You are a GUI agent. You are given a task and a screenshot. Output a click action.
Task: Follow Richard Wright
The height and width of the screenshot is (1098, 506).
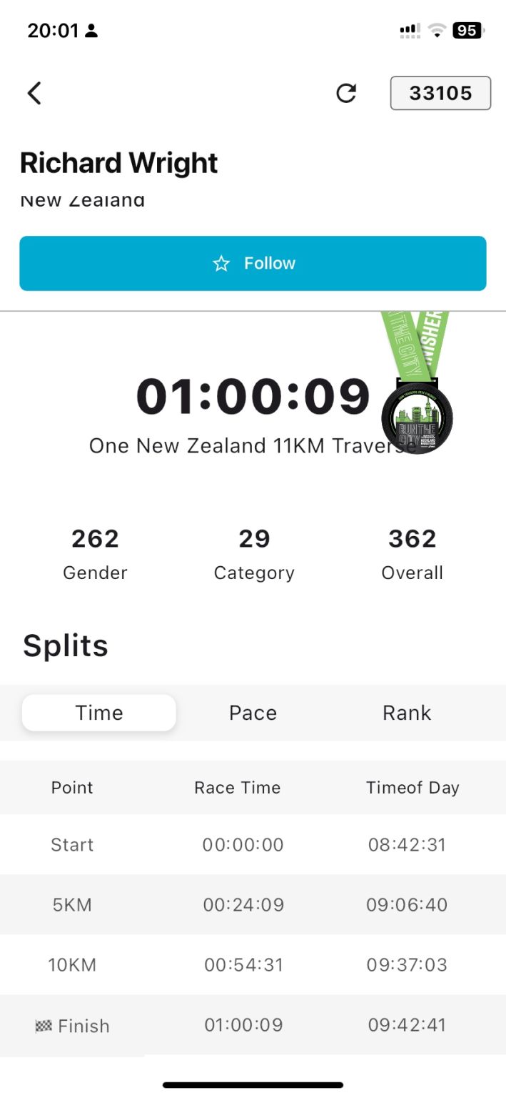(253, 264)
